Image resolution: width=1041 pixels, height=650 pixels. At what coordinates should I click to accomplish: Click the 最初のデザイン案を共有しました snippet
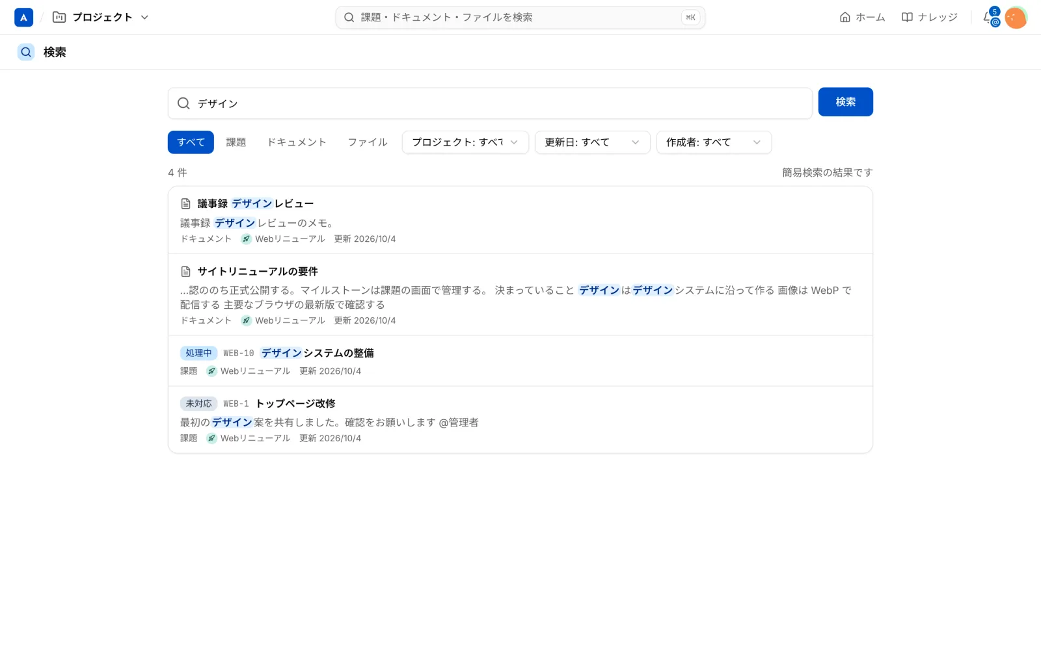click(329, 422)
